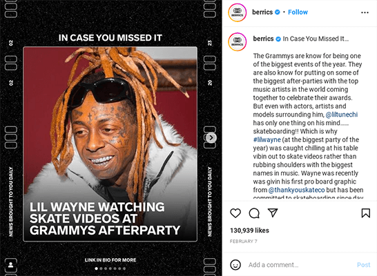
Task: Open the @liltunechi mention link
Action: [x=341, y=115]
